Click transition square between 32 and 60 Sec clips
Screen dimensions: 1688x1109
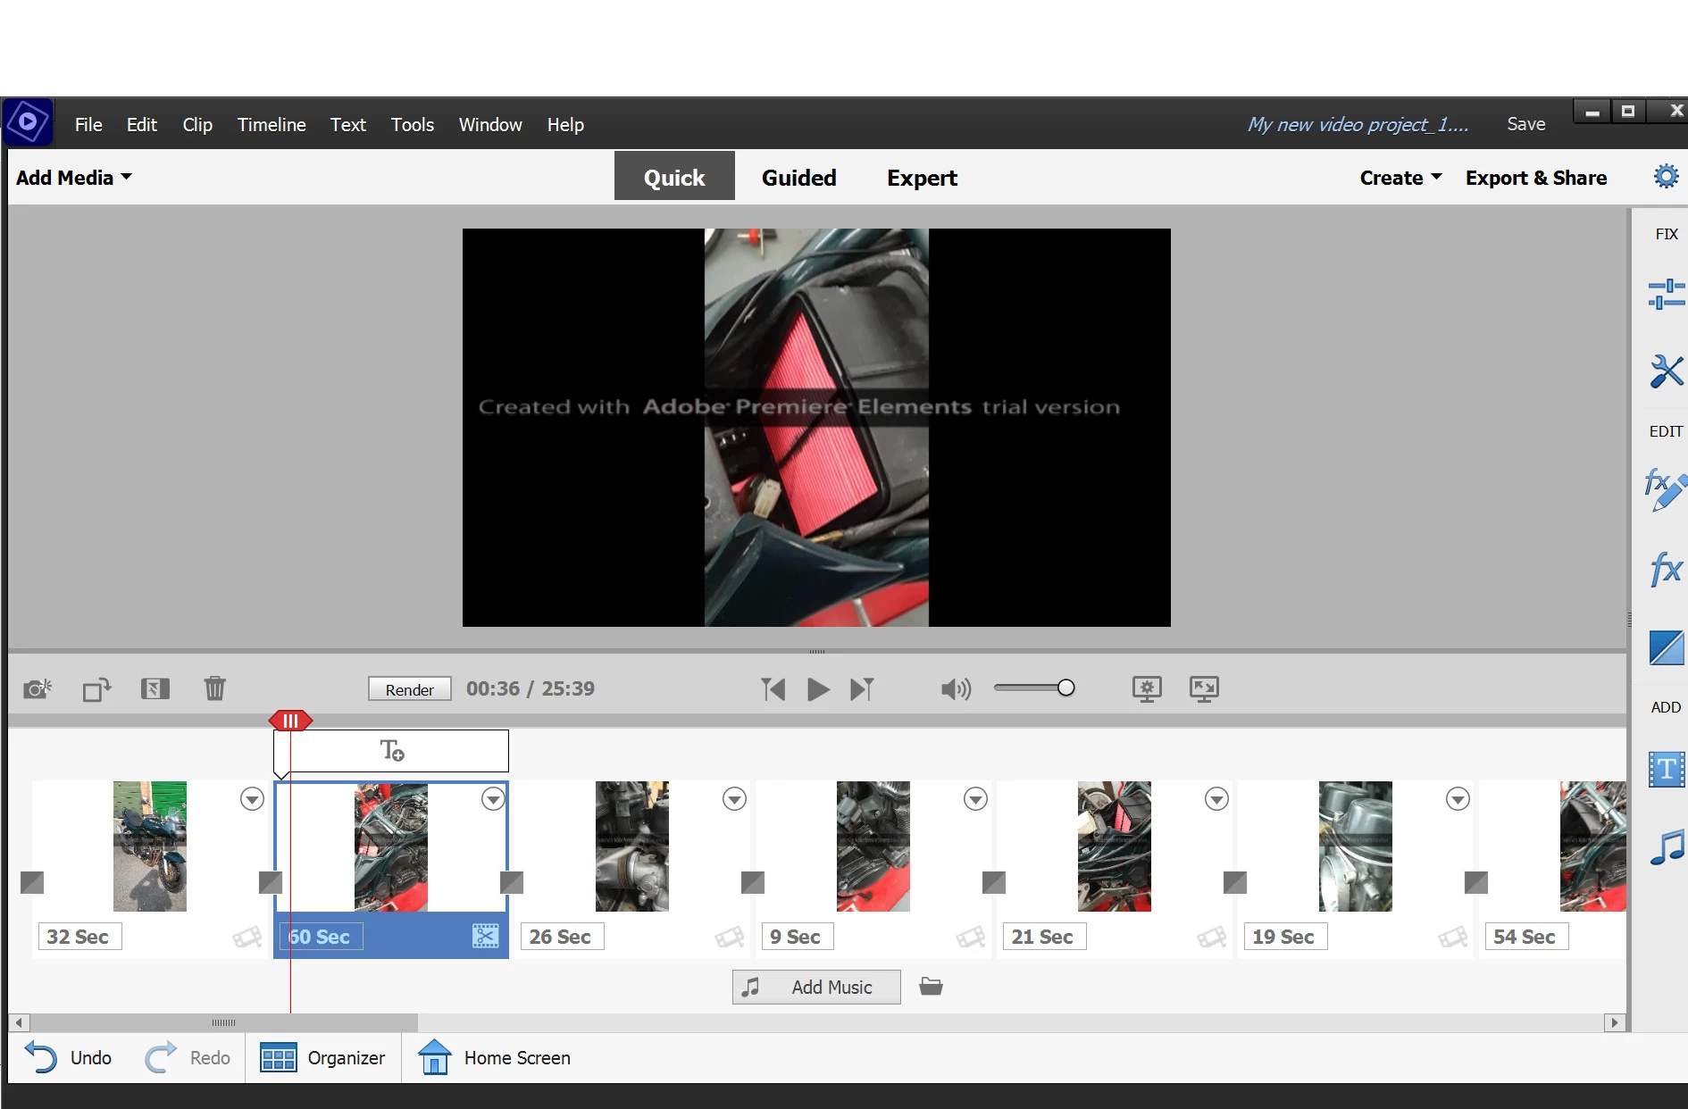click(271, 882)
